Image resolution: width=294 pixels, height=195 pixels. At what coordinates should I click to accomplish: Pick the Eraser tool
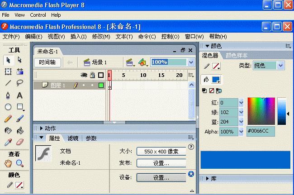coord(20,142)
